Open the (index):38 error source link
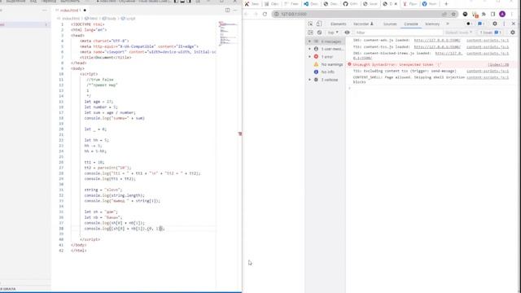Viewport: 521px width, 293px height. (x=498, y=64)
